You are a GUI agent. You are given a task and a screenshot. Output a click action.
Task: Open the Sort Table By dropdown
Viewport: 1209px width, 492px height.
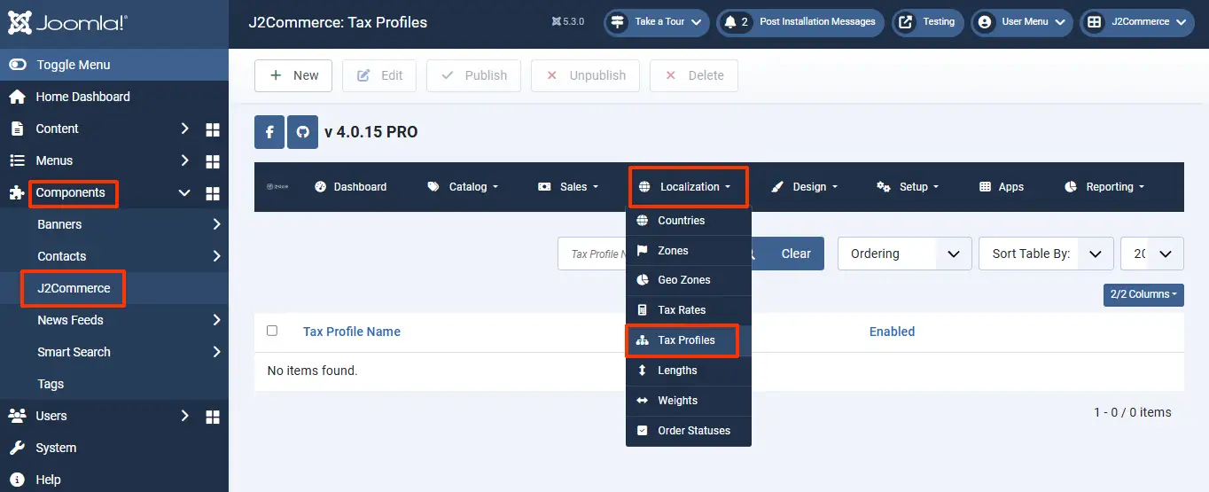pos(1046,254)
